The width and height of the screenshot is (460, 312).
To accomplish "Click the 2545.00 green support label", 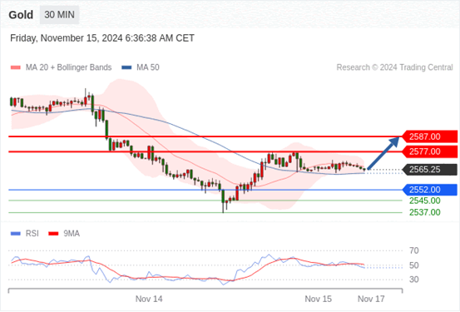I will pos(425,201).
